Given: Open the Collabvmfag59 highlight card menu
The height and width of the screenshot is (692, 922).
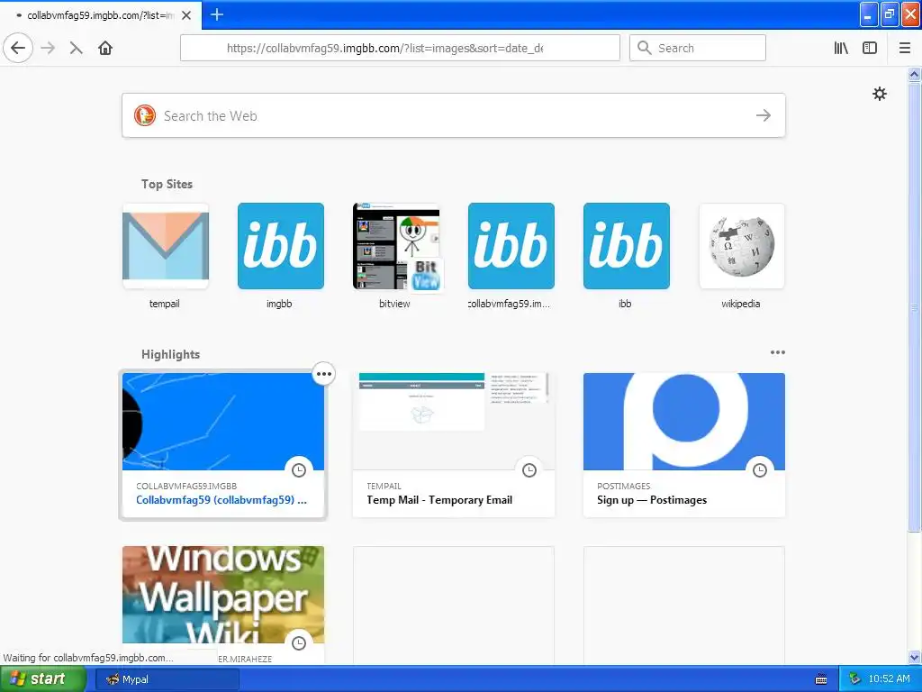Looking at the screenshot, I should click(324, 374).
